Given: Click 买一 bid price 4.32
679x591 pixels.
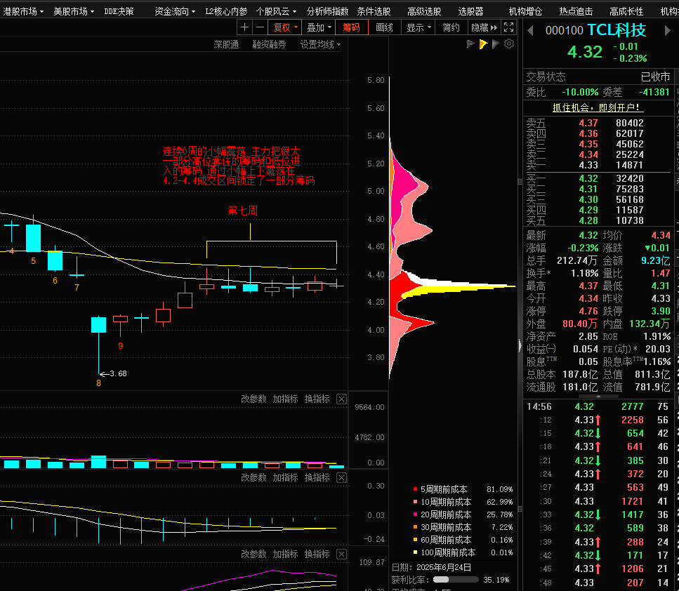Looking at the screenshot, I should [x=588, y=178].
